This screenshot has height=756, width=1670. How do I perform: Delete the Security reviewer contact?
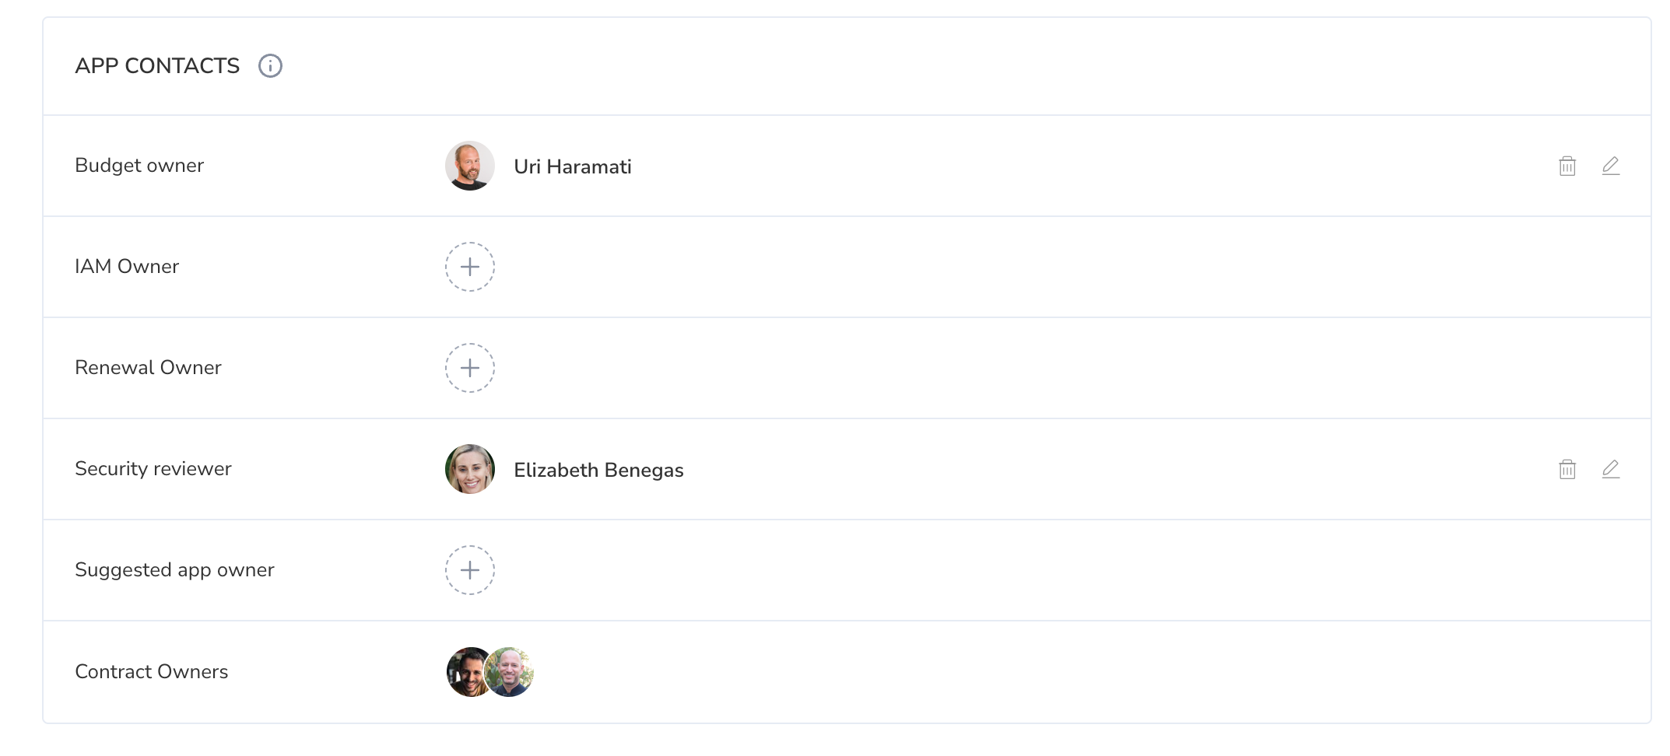point(1567,469)
